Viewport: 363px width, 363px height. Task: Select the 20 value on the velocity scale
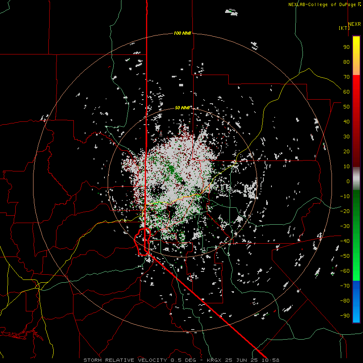tap(346, 152)
